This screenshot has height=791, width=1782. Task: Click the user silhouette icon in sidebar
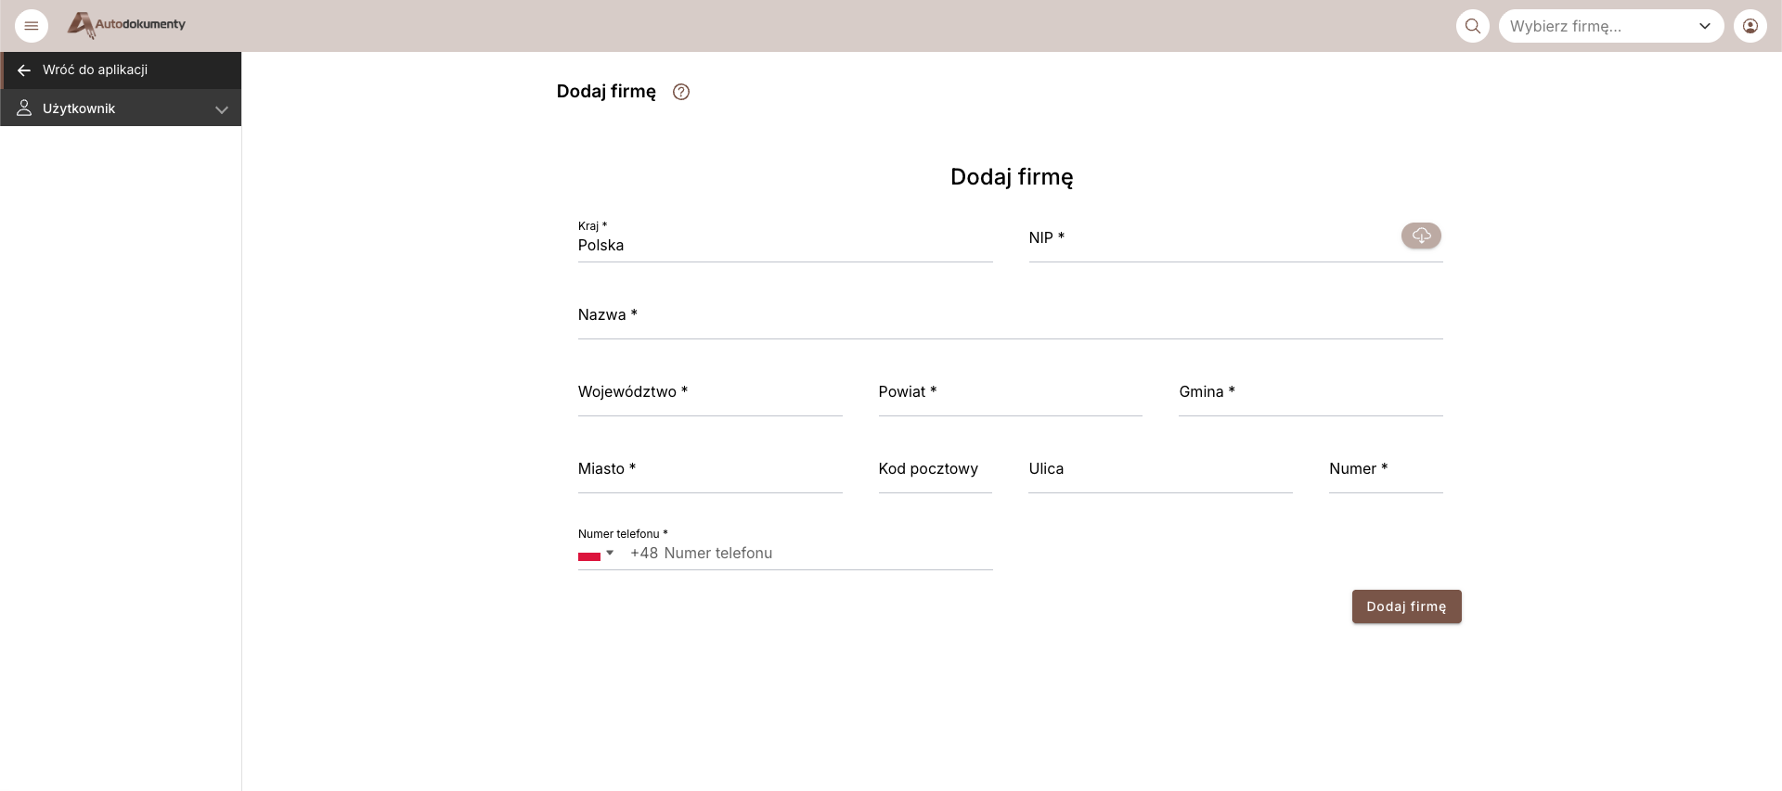tap(24, 108)
